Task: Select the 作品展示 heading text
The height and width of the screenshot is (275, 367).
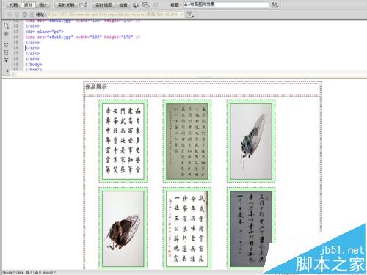Action: point(96,87)
